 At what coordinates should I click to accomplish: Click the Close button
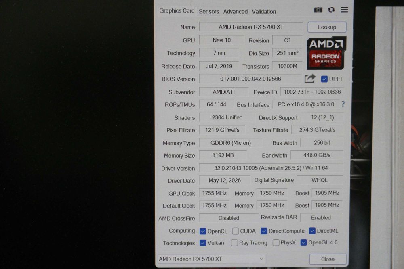(328, 259)
